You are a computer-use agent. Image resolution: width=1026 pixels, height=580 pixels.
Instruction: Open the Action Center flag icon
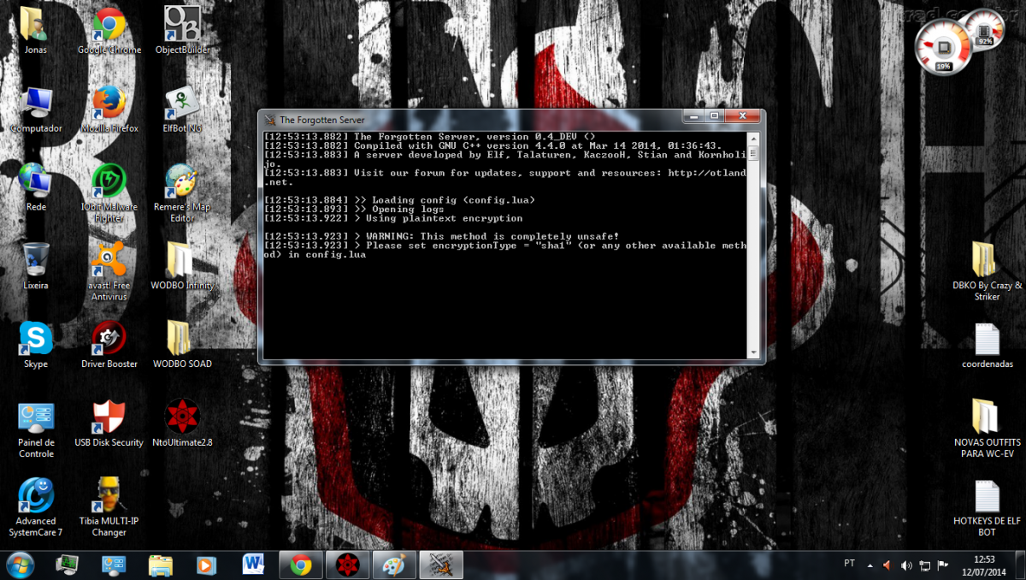[942, 565]
